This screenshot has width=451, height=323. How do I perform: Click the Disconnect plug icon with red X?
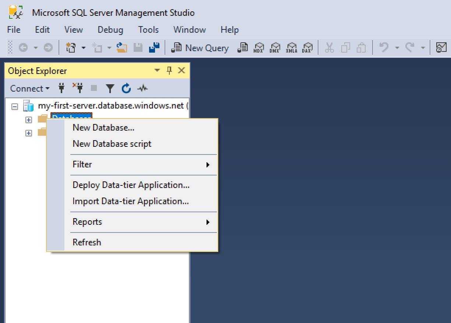78,88
